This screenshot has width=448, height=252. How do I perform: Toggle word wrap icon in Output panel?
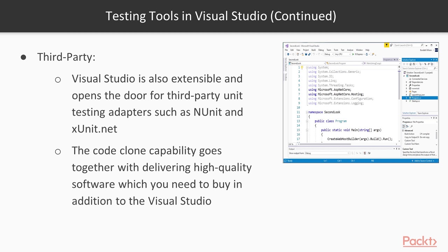coord(369,153)
